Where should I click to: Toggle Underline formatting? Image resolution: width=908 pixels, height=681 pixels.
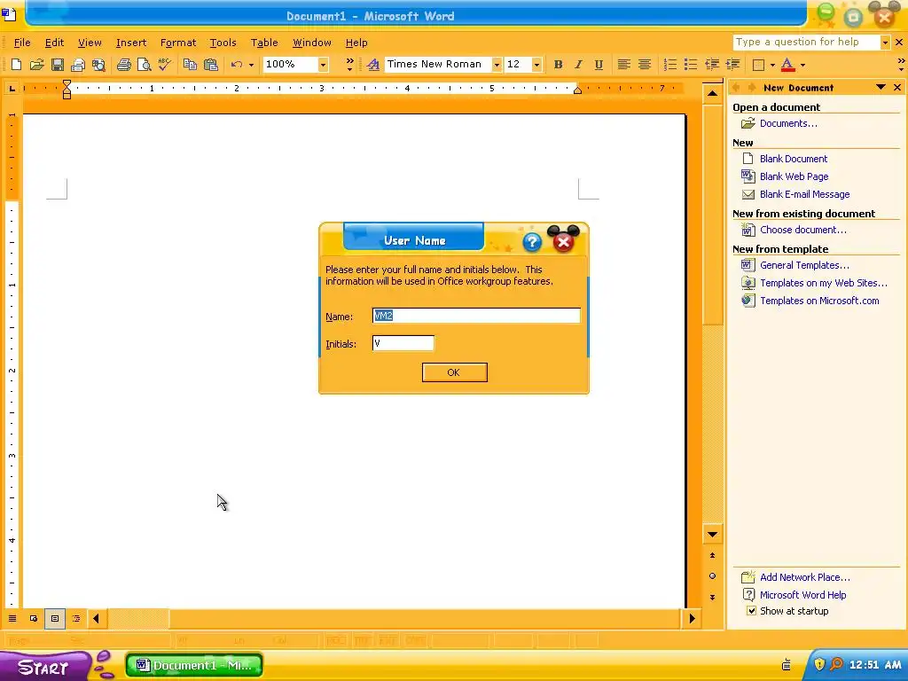point(599,64)
